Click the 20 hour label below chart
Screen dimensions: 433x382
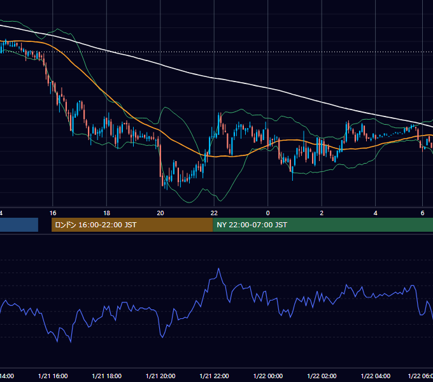(x=160, y=213)
